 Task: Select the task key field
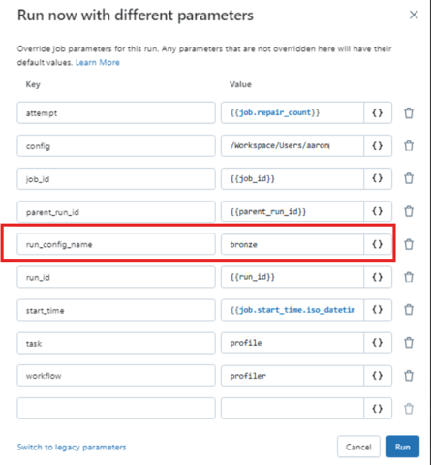116,343
